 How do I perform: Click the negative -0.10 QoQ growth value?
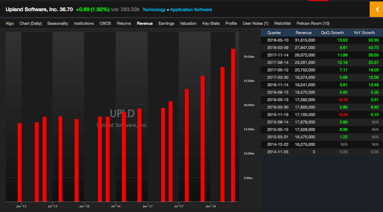[343, 100]
